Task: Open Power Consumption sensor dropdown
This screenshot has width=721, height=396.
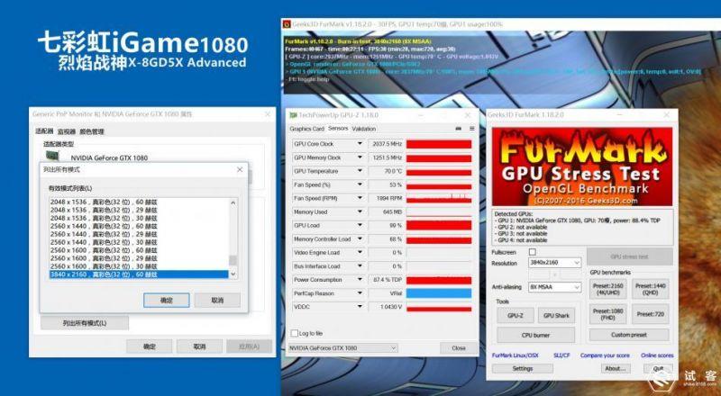Action: 360,280
